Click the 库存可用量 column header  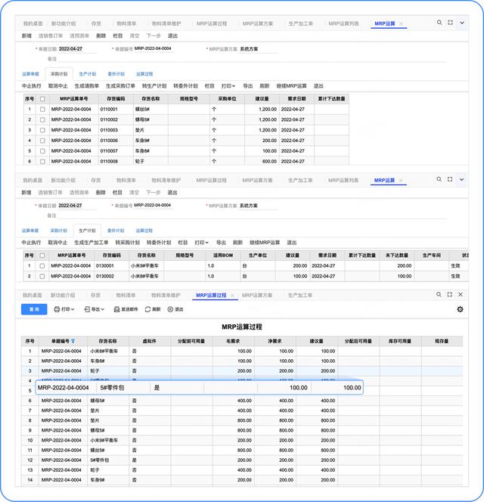pos(400,341)
